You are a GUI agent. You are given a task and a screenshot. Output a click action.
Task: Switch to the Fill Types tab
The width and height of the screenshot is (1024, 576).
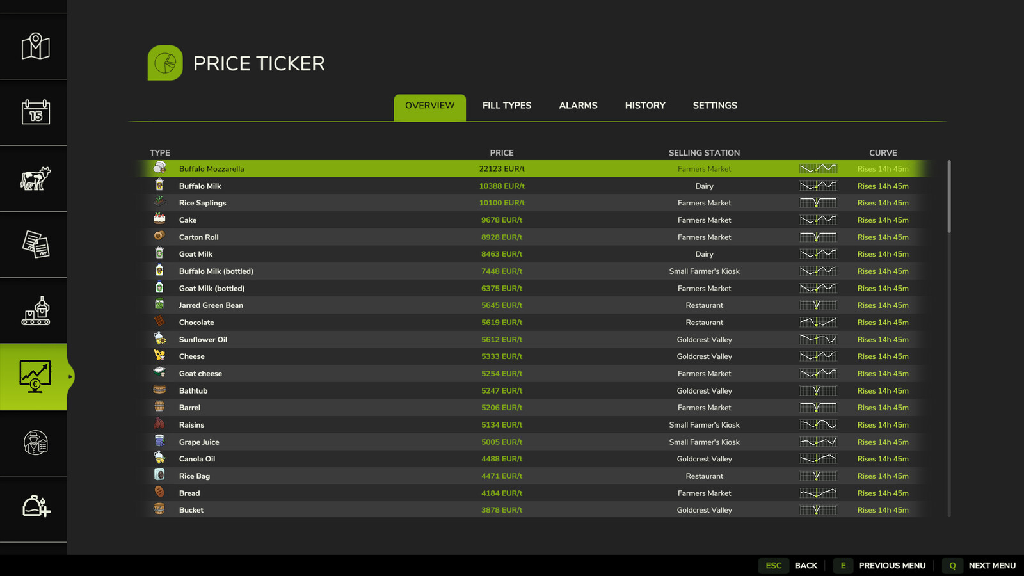(507, 106)
